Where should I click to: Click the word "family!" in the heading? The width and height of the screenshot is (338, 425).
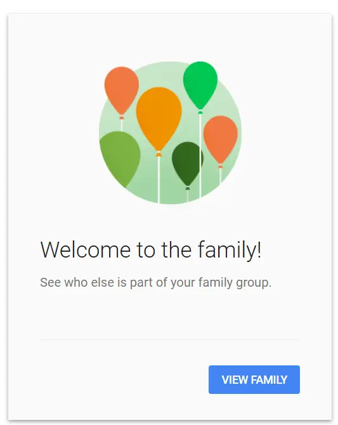230,250
